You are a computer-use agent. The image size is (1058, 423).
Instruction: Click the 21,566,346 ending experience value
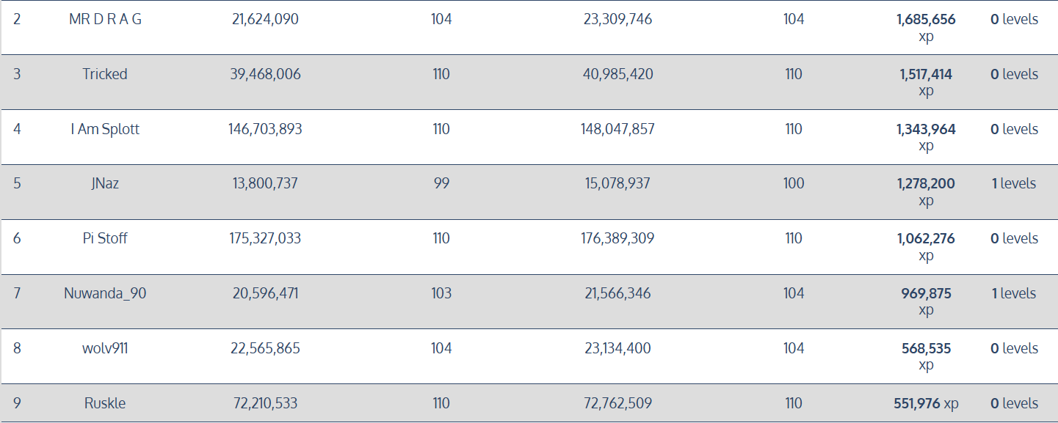pos(617,293)
